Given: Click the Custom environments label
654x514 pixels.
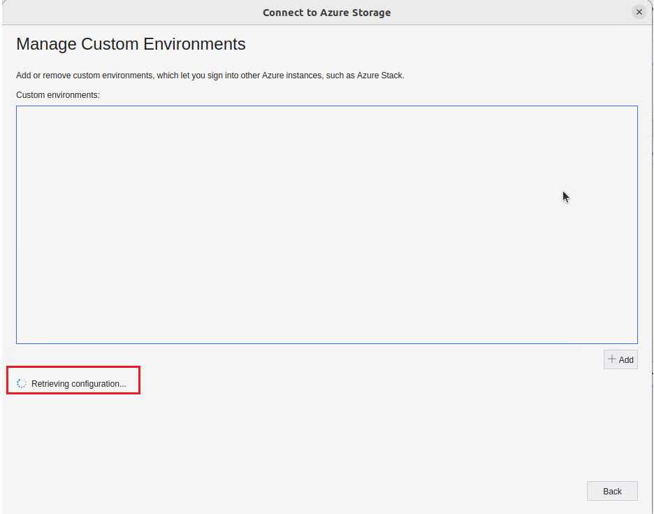Looking at the screenshot, I should (58, 94).
